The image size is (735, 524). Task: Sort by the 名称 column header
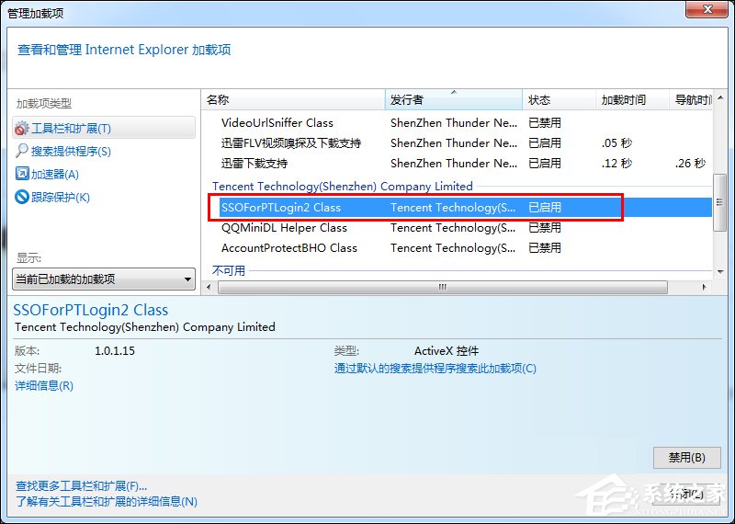click(x=293, y=100)
